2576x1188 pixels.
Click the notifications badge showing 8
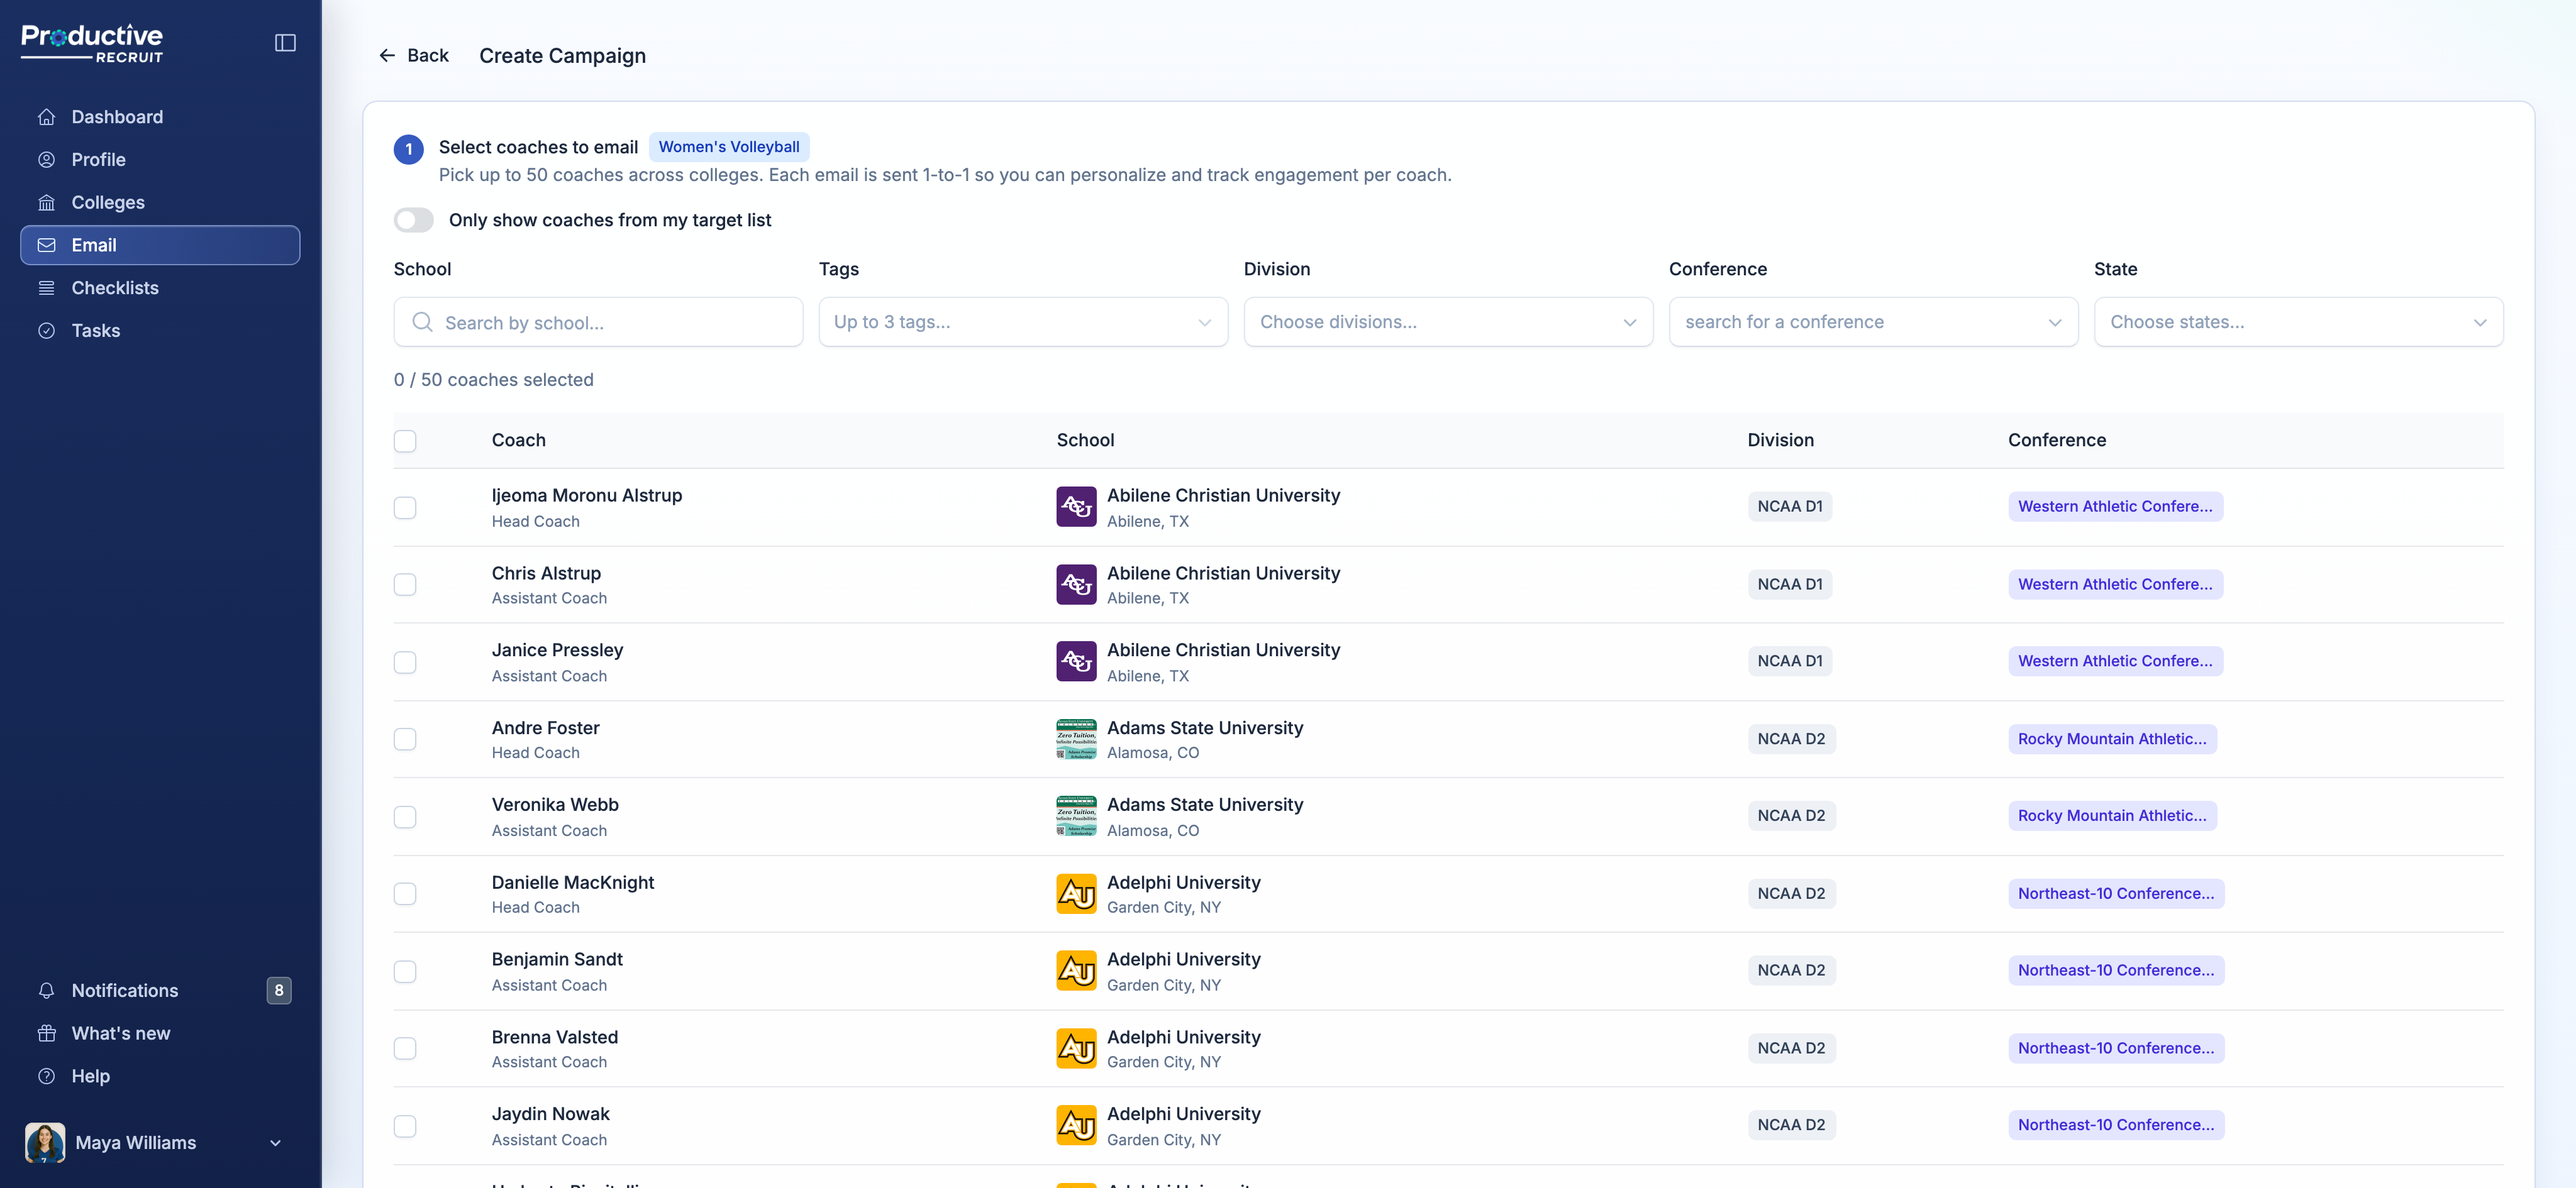(x=279, y=990)
